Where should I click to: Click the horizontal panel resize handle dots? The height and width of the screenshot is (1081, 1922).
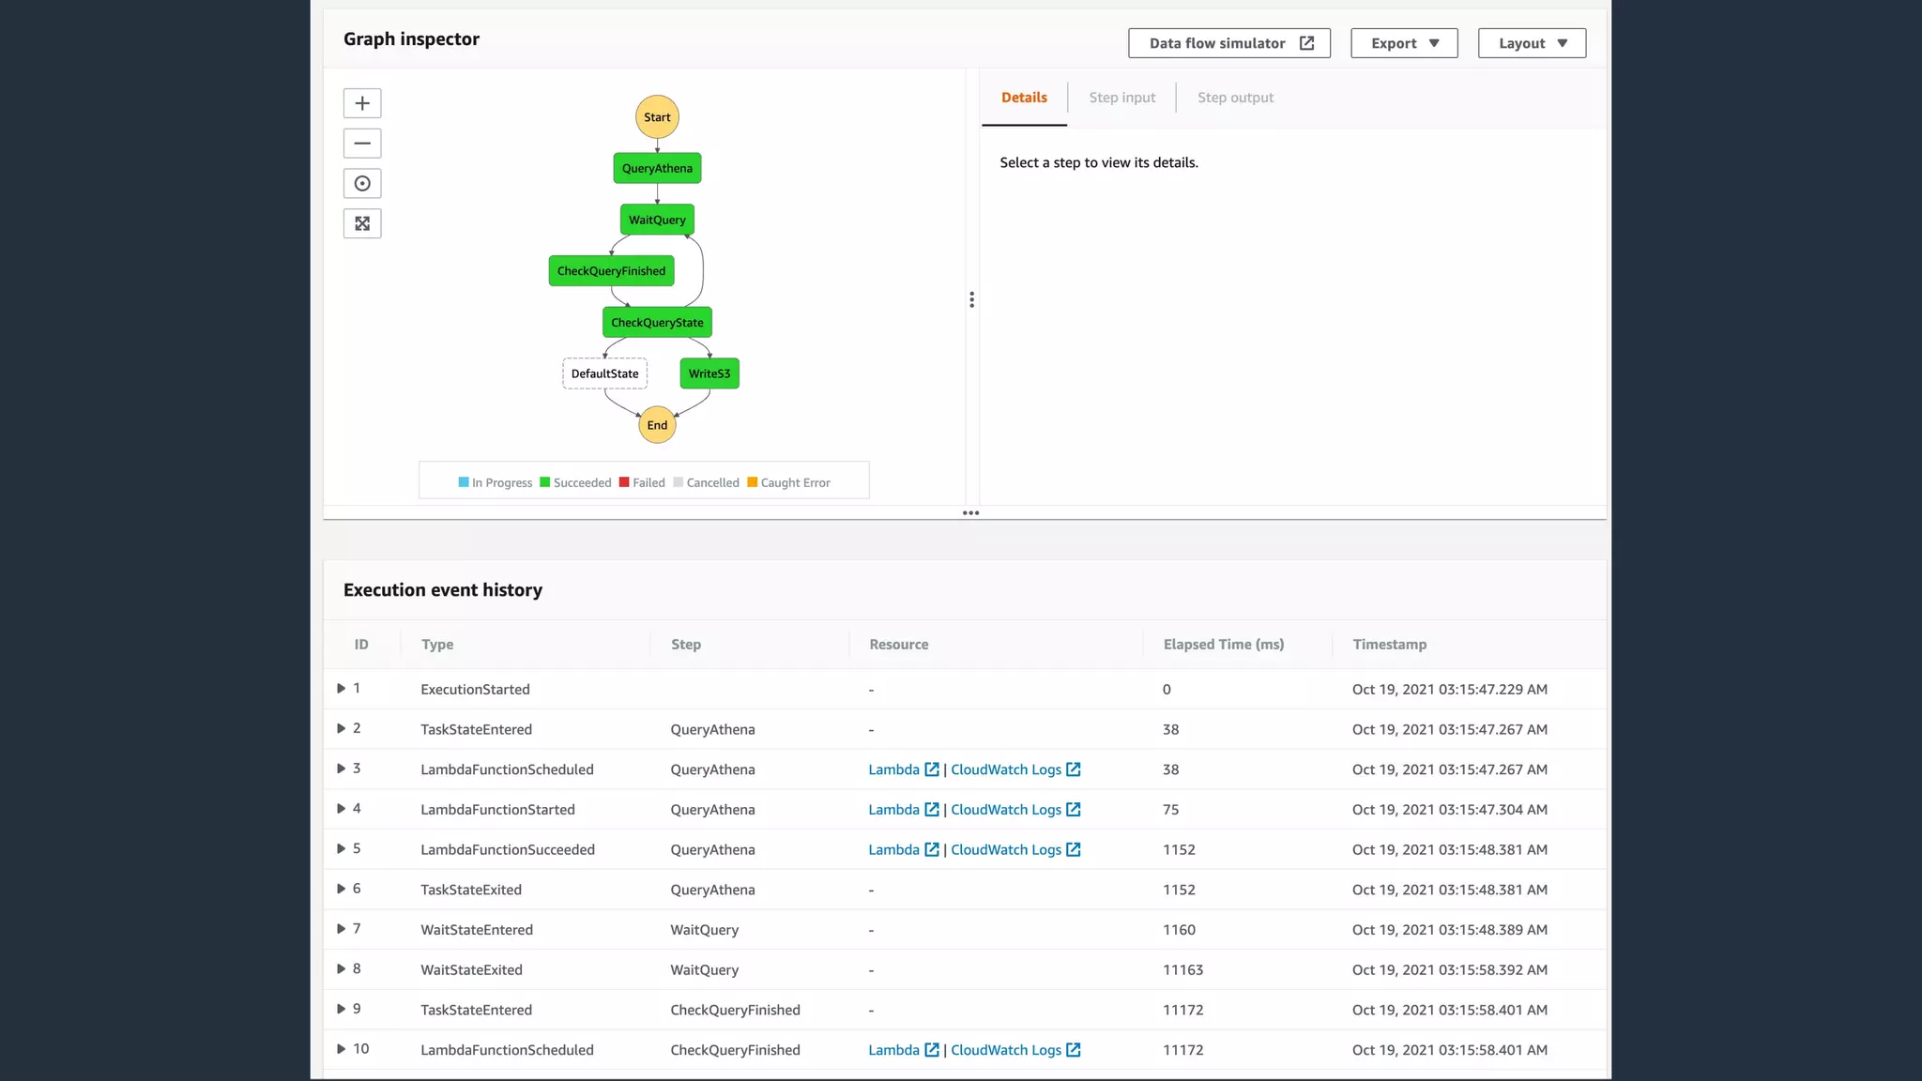[970, 513]
